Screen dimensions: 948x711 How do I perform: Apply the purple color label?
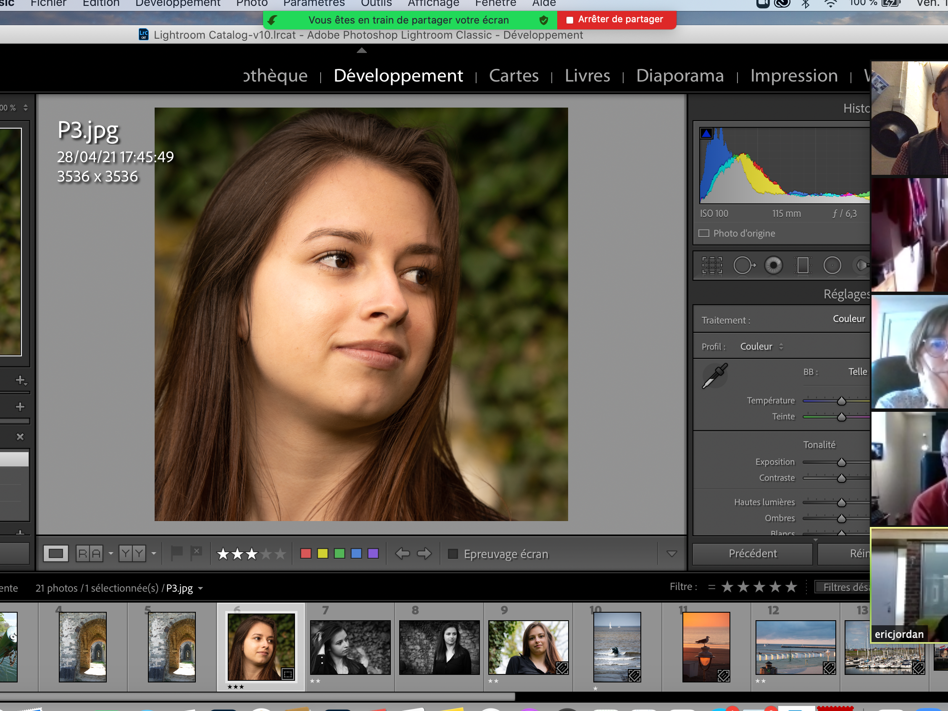point(373,554)
